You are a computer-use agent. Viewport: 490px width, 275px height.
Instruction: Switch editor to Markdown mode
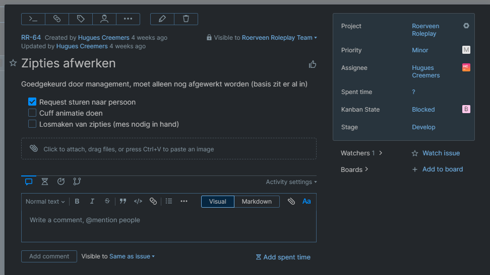pos(257,202)
